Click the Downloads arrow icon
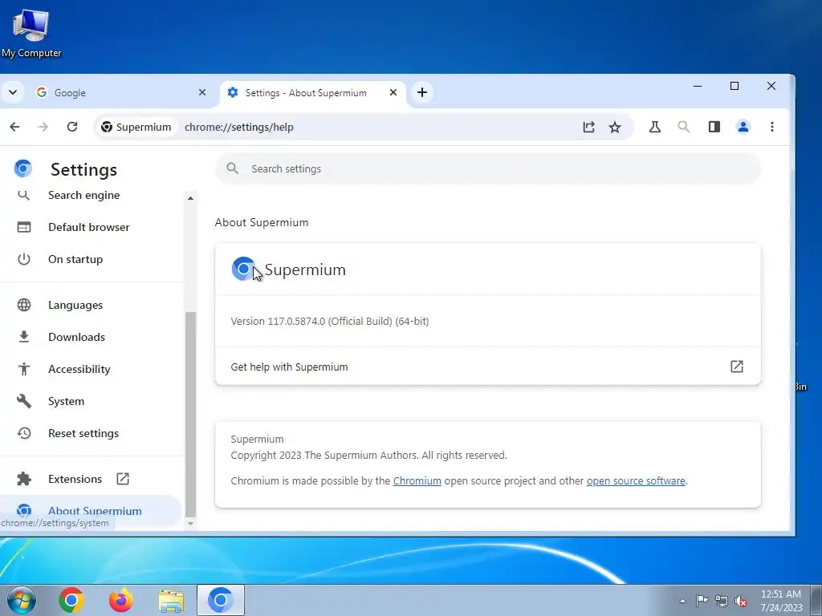The width and height of the screenshot is (822, 616). click(x=23, y=337)
